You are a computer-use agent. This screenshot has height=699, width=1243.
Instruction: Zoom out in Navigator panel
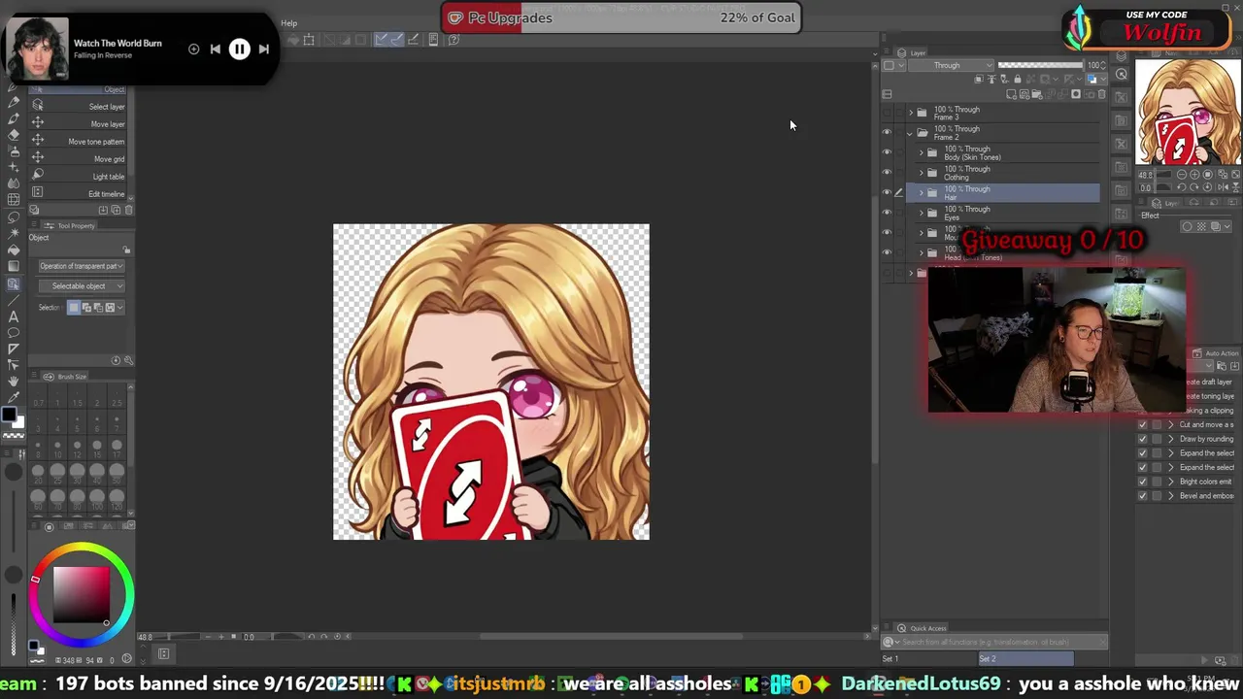click(1181, 174)
